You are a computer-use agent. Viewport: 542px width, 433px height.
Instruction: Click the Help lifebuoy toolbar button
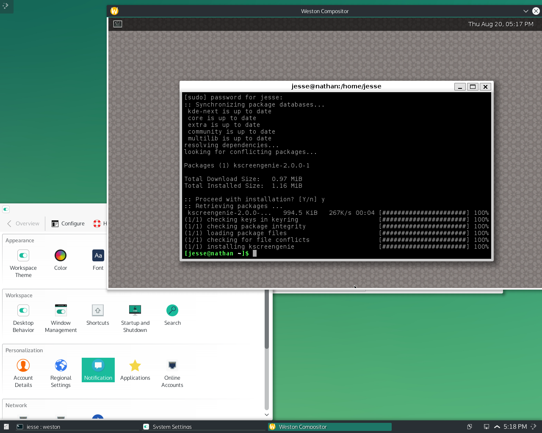(100, 223)
